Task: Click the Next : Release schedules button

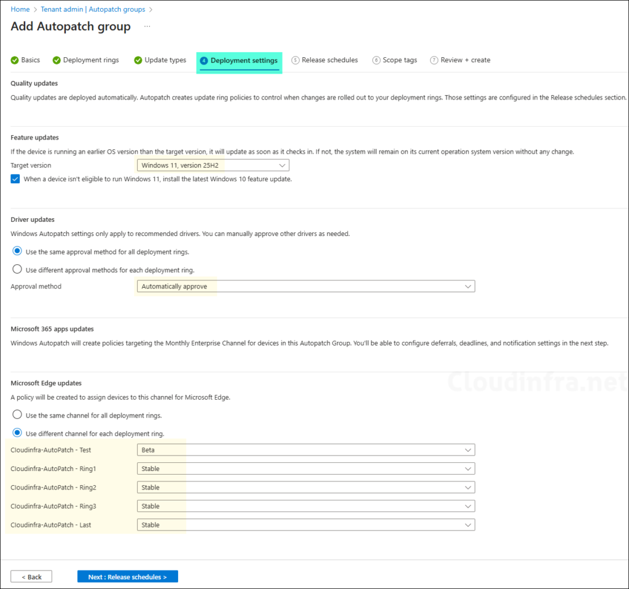Action: pos(127,577)
